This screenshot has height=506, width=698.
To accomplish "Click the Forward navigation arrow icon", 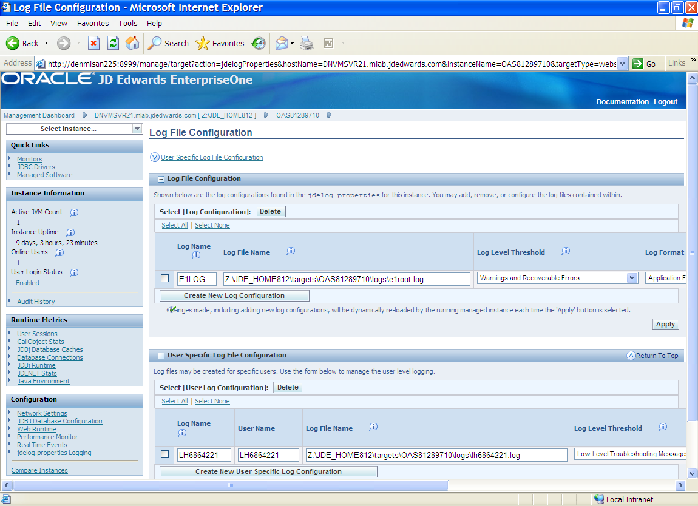I will point(64,43).
